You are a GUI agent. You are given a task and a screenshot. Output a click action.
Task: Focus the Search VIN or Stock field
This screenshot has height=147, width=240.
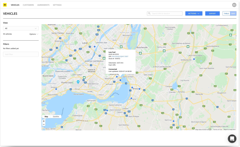[165, 13]
